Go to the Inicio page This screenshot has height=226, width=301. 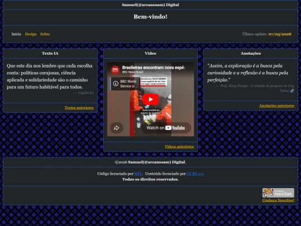coord(16,34)
